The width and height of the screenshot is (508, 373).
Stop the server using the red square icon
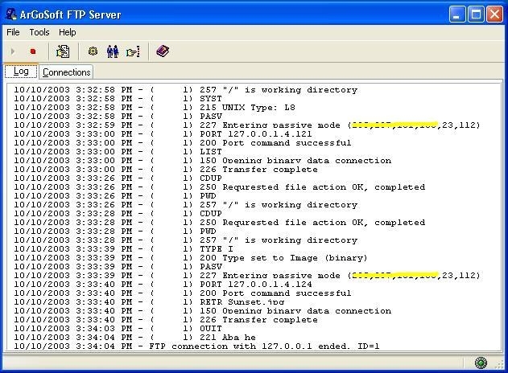point(33,51)
